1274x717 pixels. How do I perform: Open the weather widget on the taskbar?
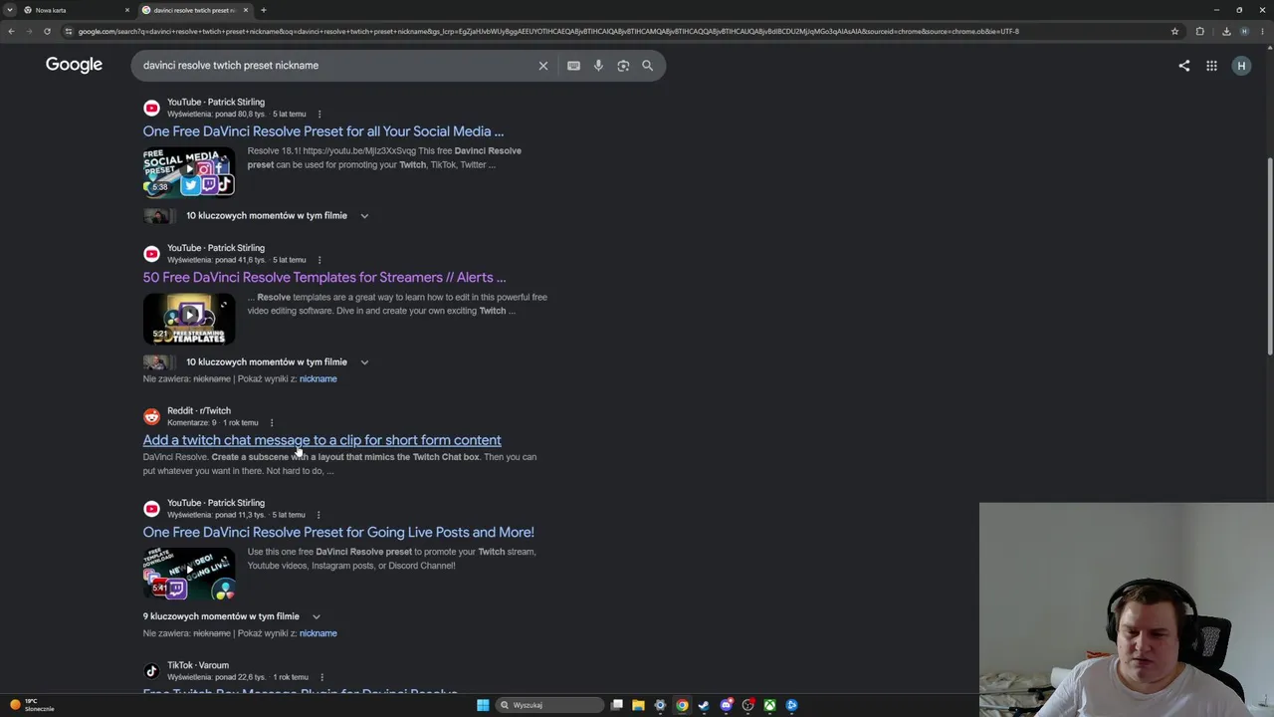[x=32, y=705]
